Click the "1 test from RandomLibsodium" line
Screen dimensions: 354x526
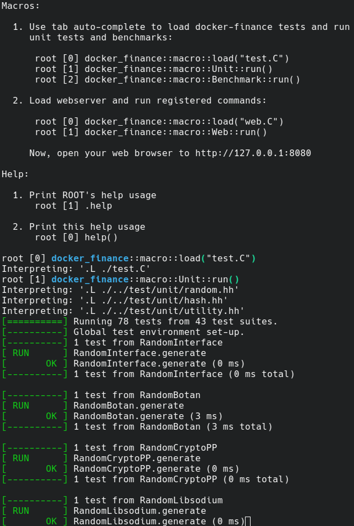[148, 500]
